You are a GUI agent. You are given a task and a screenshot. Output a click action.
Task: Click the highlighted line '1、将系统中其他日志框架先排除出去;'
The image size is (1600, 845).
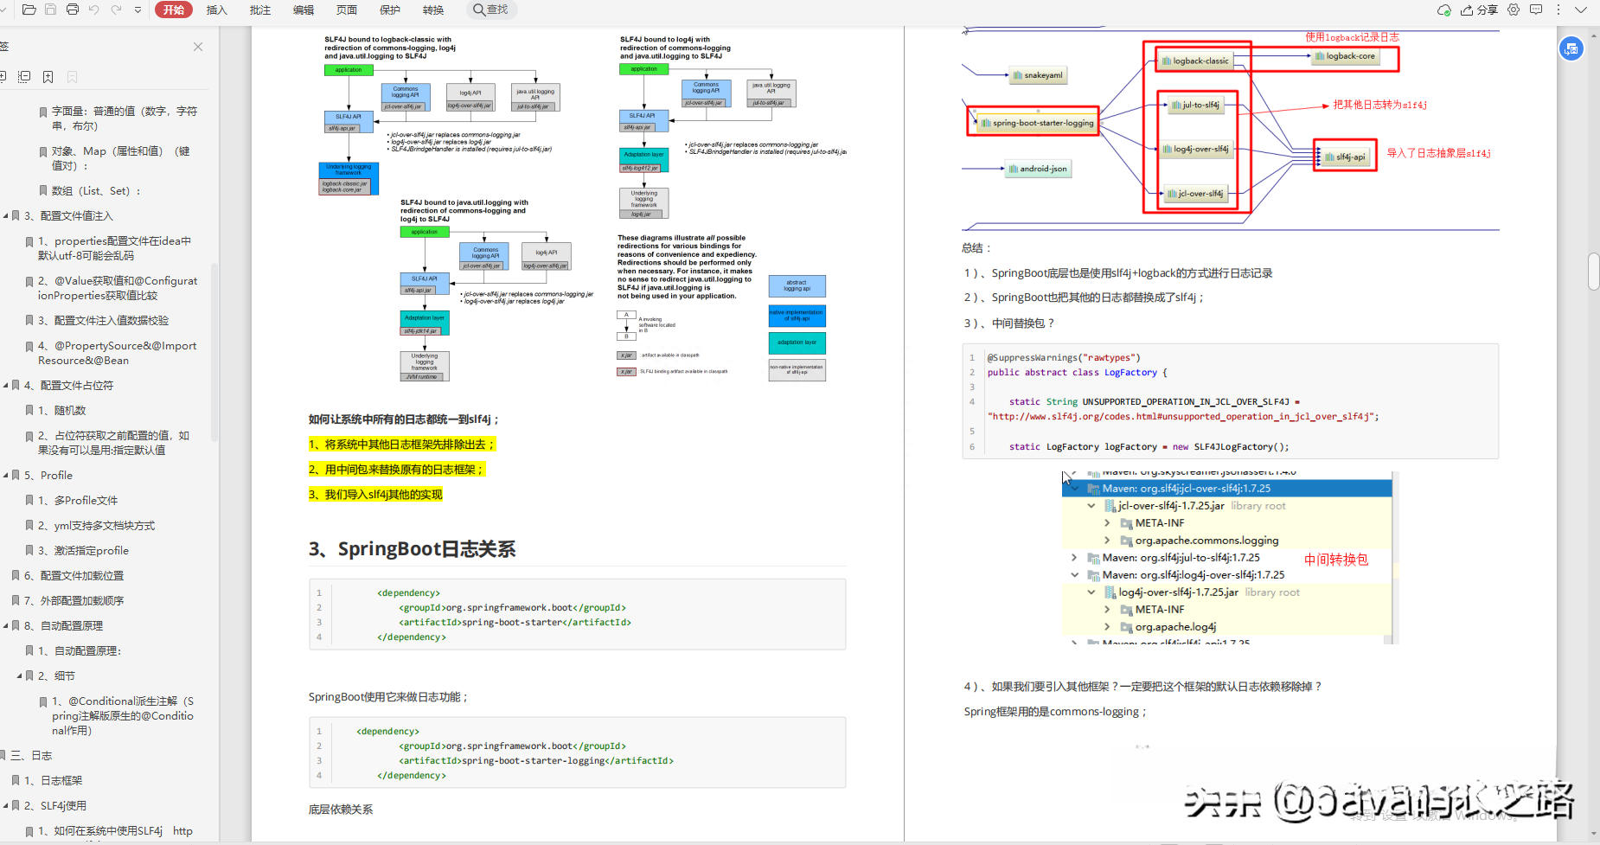402,444
